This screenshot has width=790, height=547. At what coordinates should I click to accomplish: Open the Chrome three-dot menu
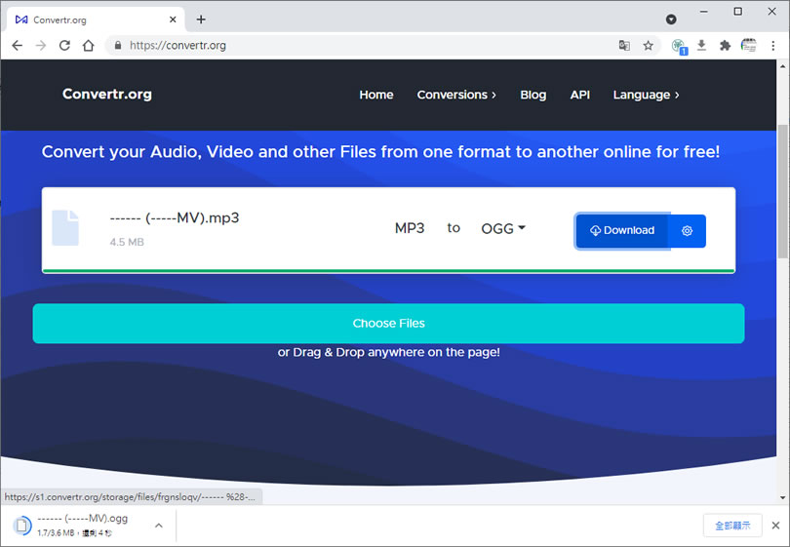pyautogui.click(x=772, y=46)
